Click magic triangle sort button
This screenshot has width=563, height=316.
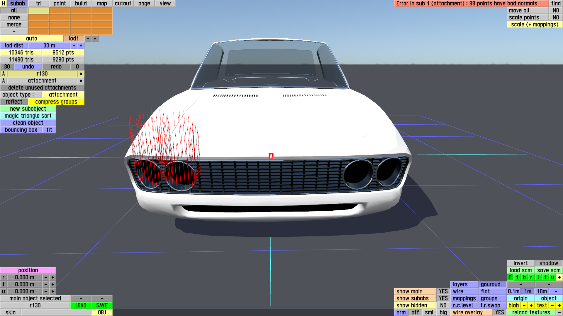point(28,116)
